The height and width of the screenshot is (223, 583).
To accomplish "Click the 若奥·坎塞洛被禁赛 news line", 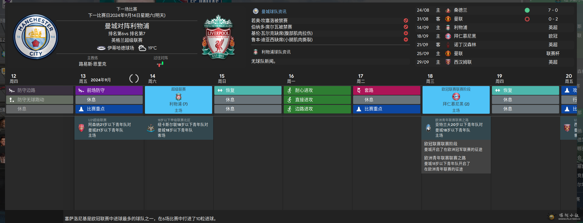I will (x=269, y=20).
